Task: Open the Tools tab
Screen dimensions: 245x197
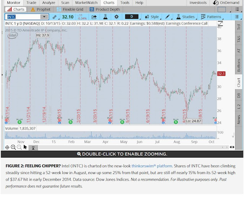Action: tap(125, 3)
